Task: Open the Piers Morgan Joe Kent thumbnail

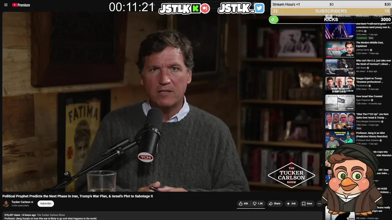Action: click(x=340, y=121)
